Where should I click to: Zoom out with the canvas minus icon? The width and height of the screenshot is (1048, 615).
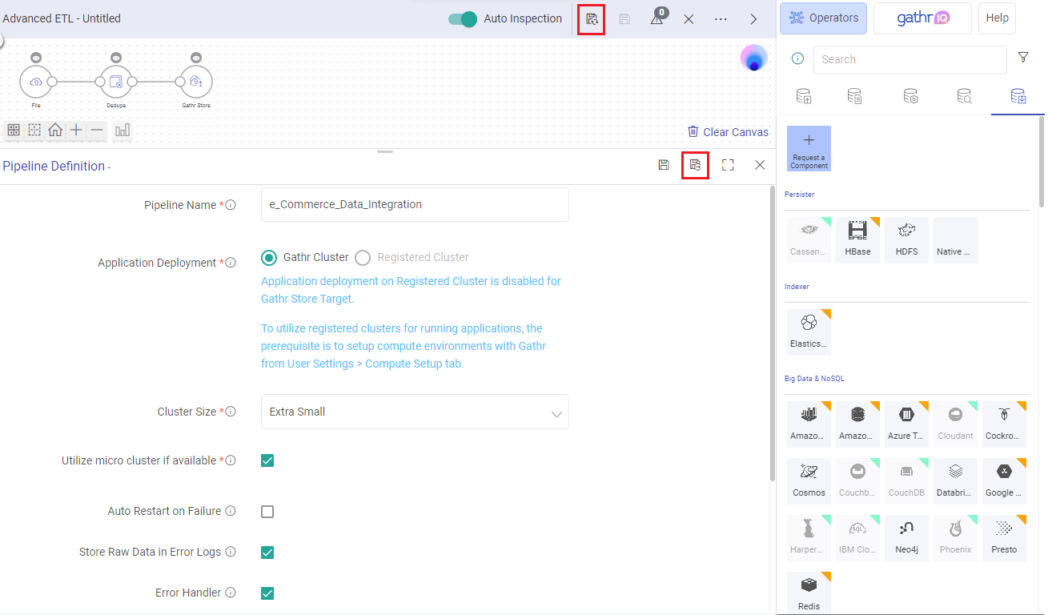97,130
